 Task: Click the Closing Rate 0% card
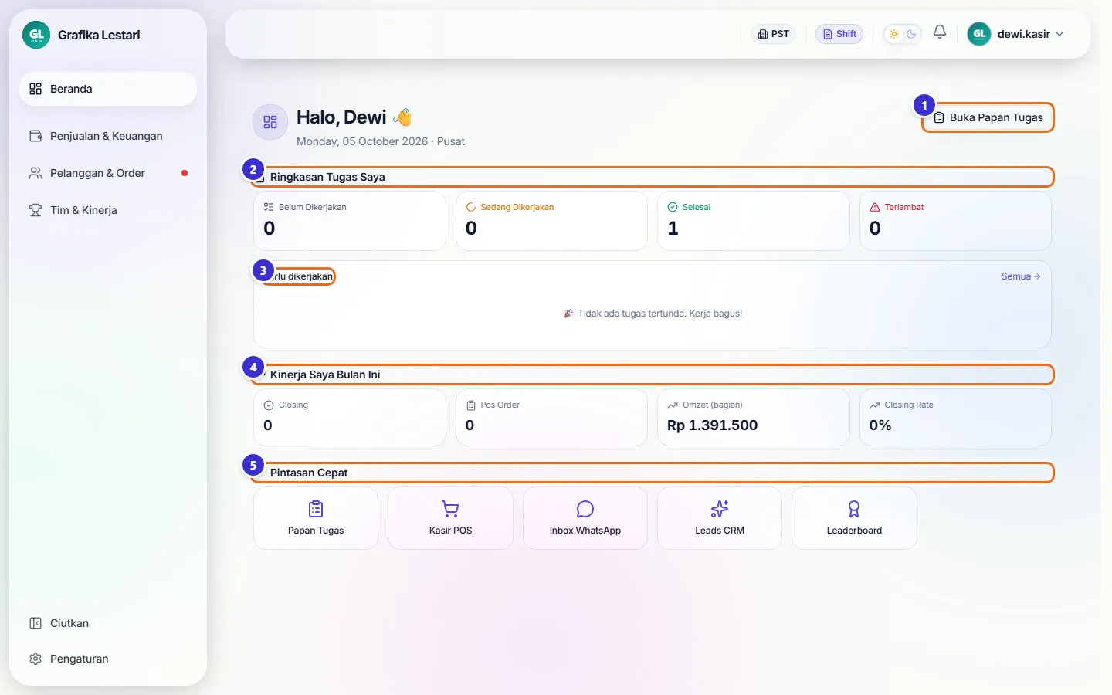tap(955, 417)
